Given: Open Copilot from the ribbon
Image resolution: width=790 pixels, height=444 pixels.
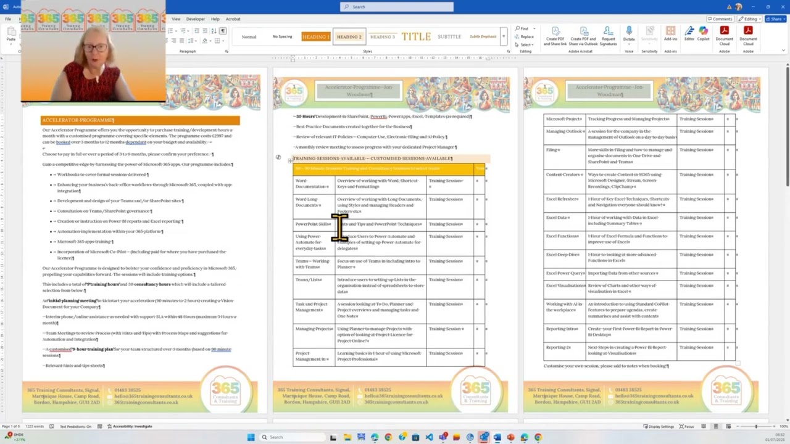Looking at the screenshot, I should point(703,34).
